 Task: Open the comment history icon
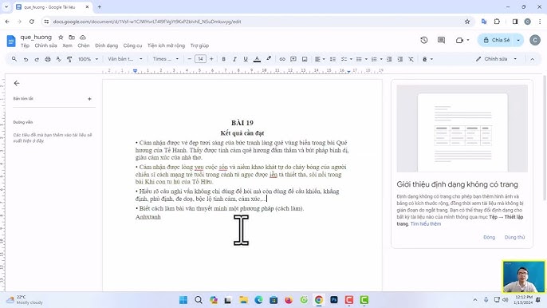[441, 40]
